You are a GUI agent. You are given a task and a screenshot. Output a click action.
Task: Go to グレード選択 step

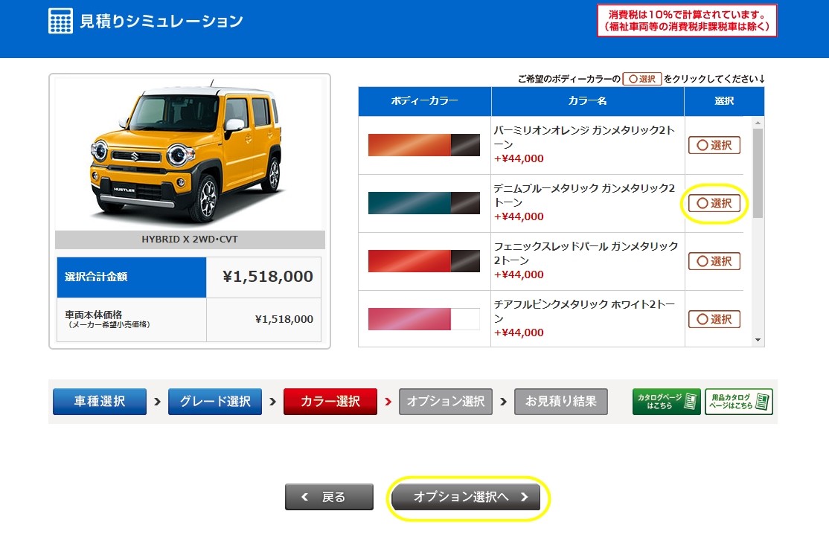click(214, 402)
